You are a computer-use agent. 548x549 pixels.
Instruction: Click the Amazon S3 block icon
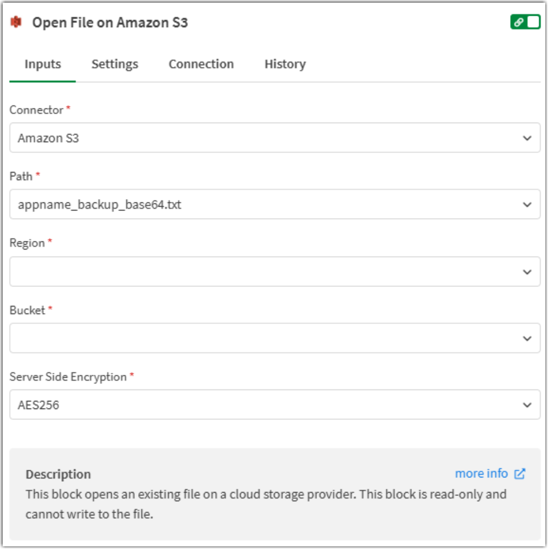16,22
